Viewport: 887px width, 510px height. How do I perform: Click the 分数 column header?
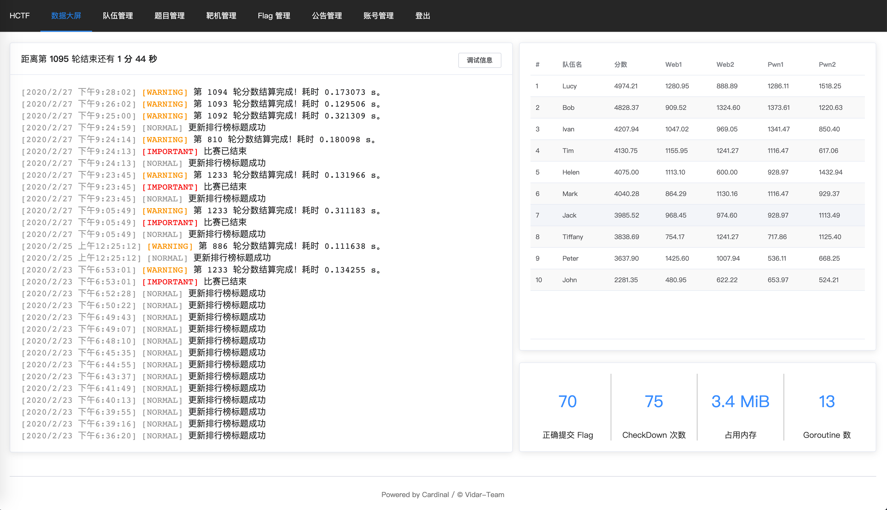[620, 64]
